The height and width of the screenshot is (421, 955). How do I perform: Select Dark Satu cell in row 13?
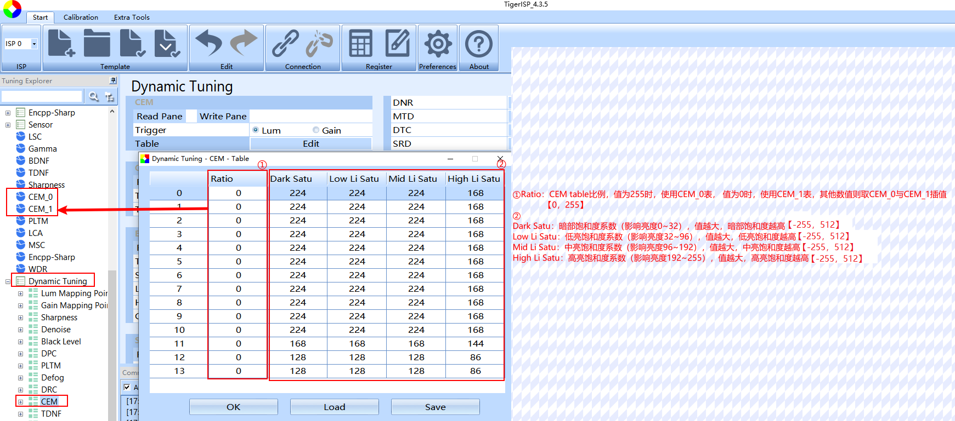(x=298, y=371)
